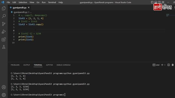This screenshot has width=175, height=98.
Task: Open customize layout icon
Action: pos(163,2)
